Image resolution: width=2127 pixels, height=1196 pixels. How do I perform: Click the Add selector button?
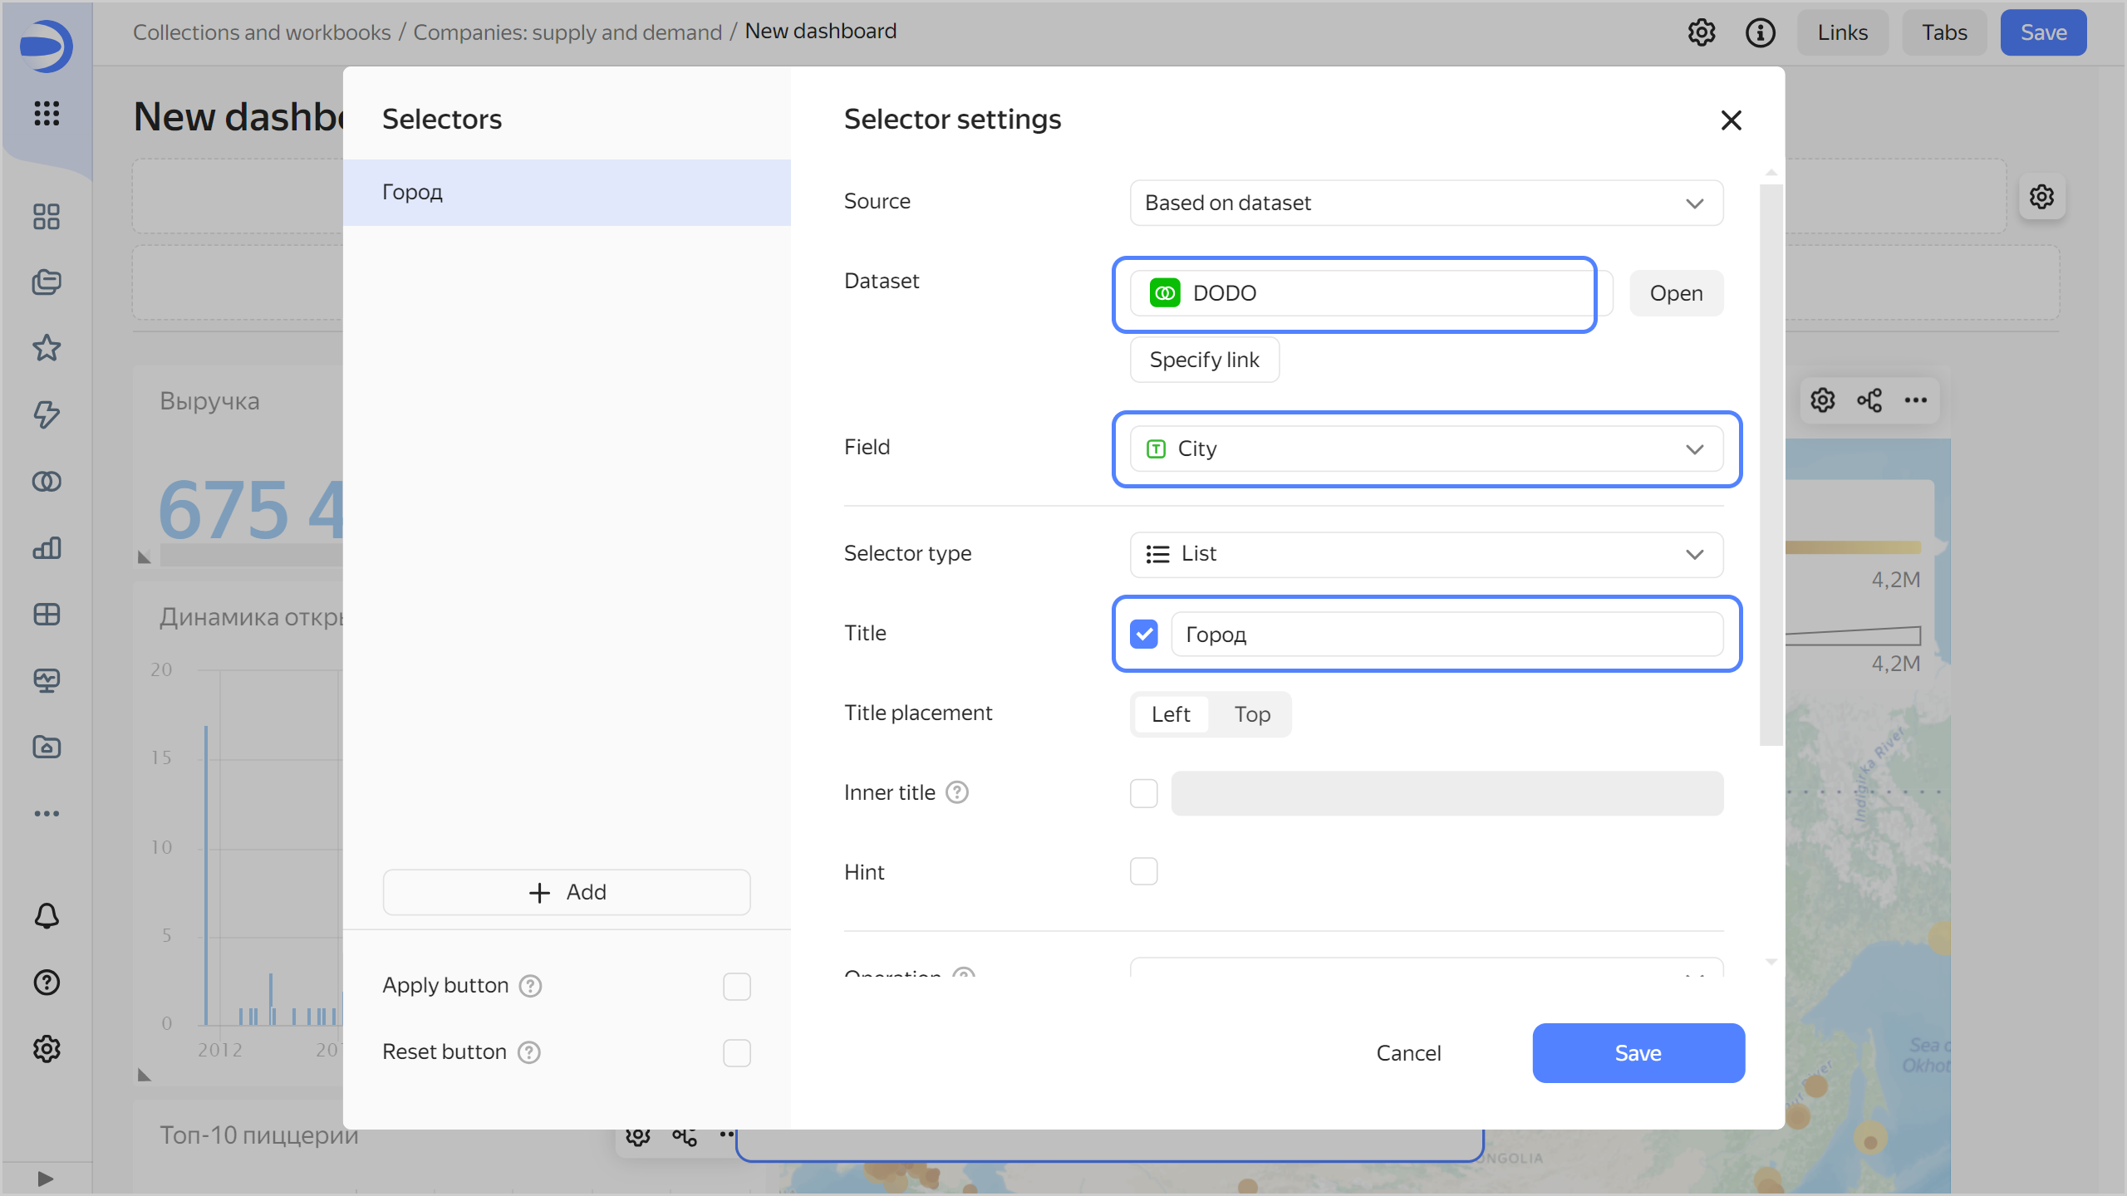click(567, 892)
